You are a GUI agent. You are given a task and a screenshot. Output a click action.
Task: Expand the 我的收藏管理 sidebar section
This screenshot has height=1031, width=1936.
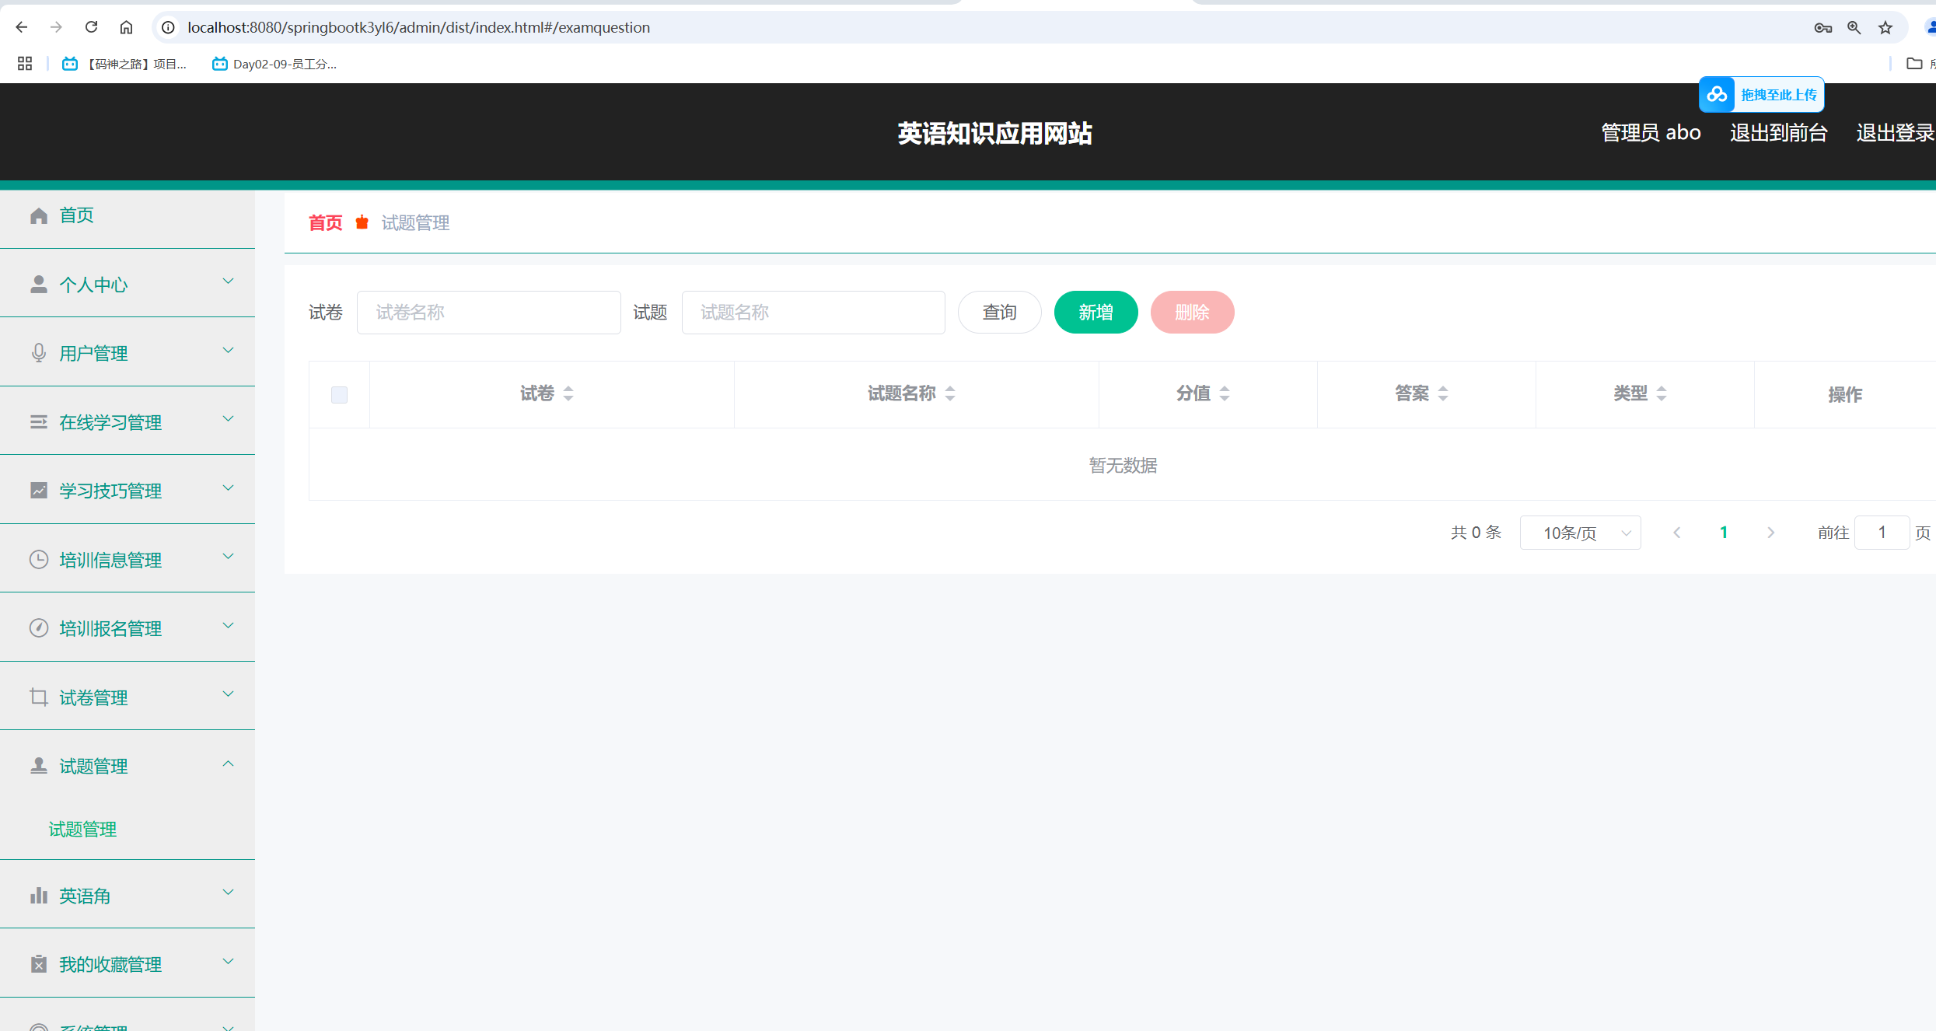228,962
